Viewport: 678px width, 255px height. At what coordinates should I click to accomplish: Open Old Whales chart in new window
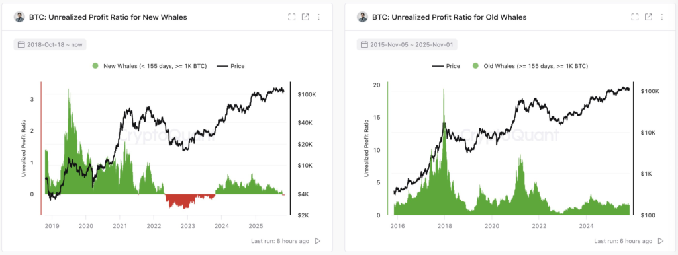coord(648,17)
